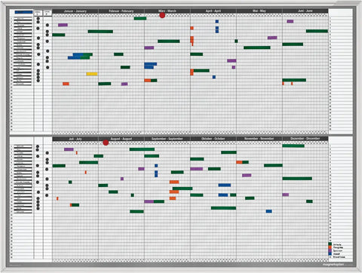Select the long green bar in May
Viewport: 362px width, 273px height.
[x=257, y=48]
